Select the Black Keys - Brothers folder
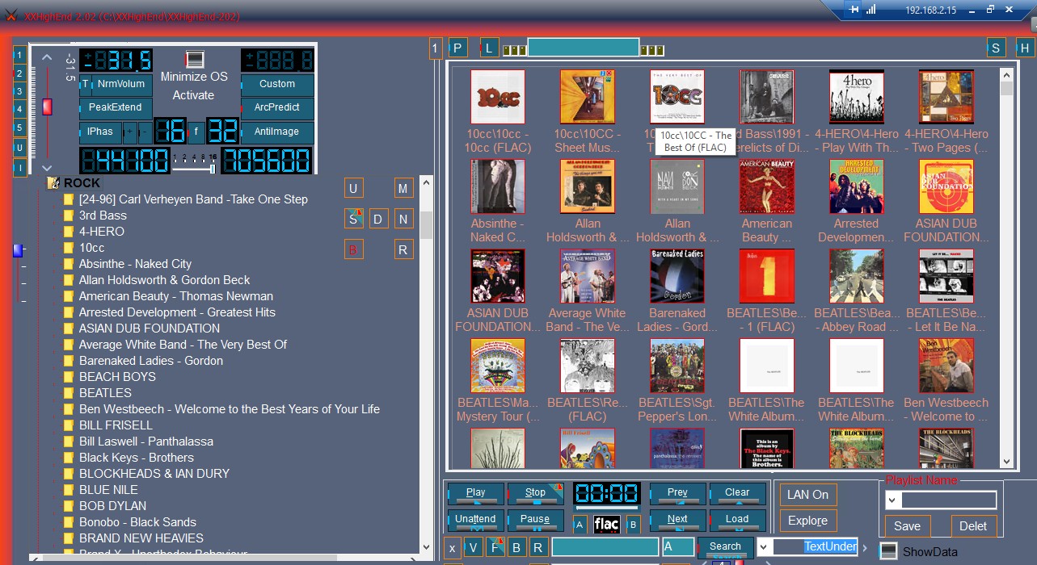This screenshot has height=565, width=1037. point(137,458)
